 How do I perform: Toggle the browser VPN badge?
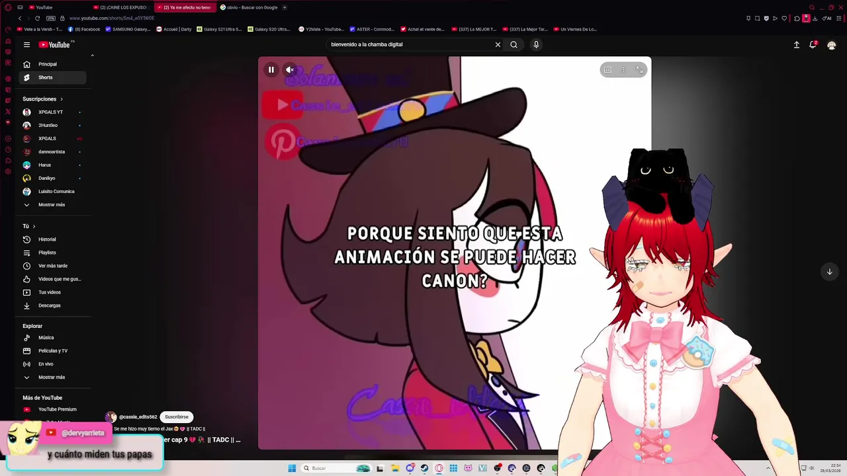click(52, 19)
